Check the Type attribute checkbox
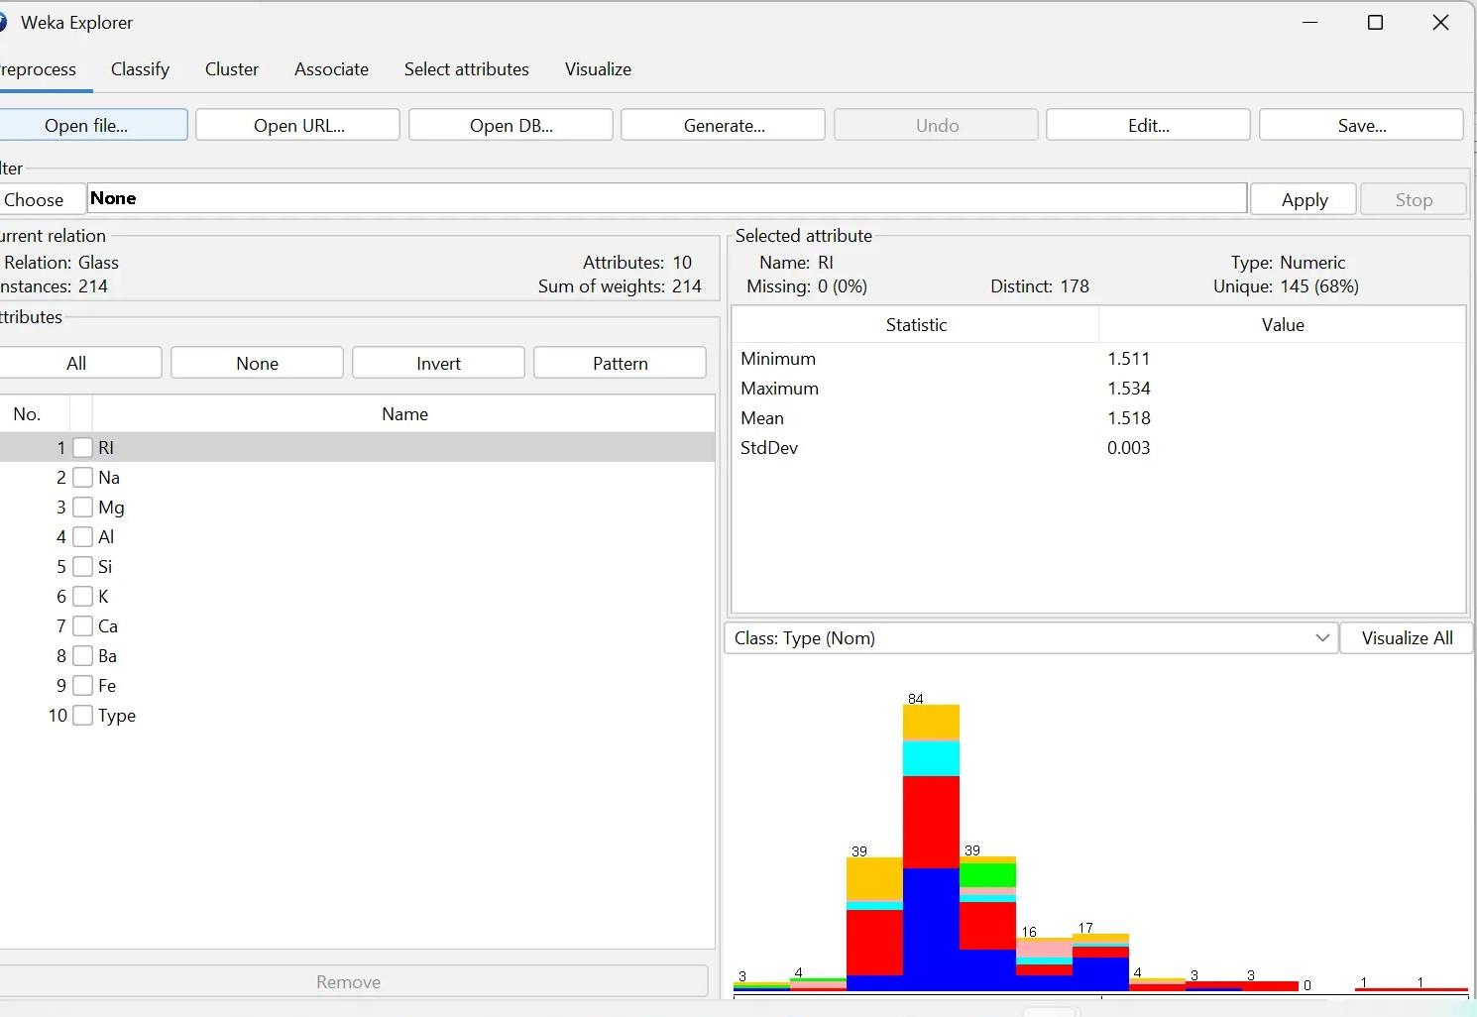The image size is (1477, 1017). [83, 715]
